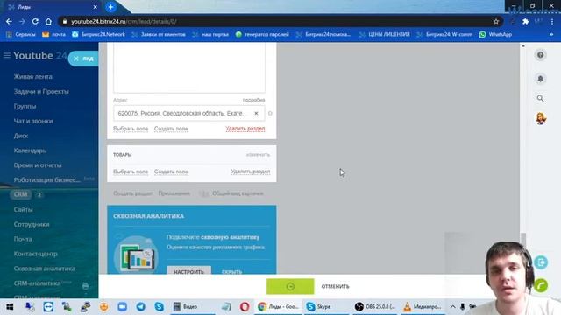
Task: Bookmark page with the star icon
Action: click(496, 21)
